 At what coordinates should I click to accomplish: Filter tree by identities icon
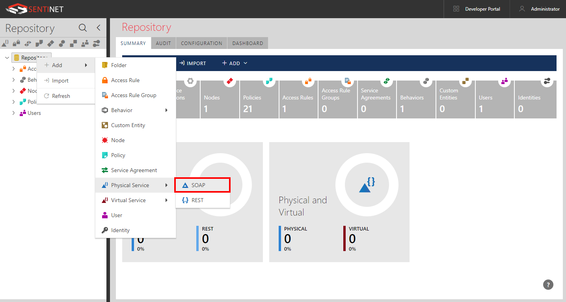96,43
